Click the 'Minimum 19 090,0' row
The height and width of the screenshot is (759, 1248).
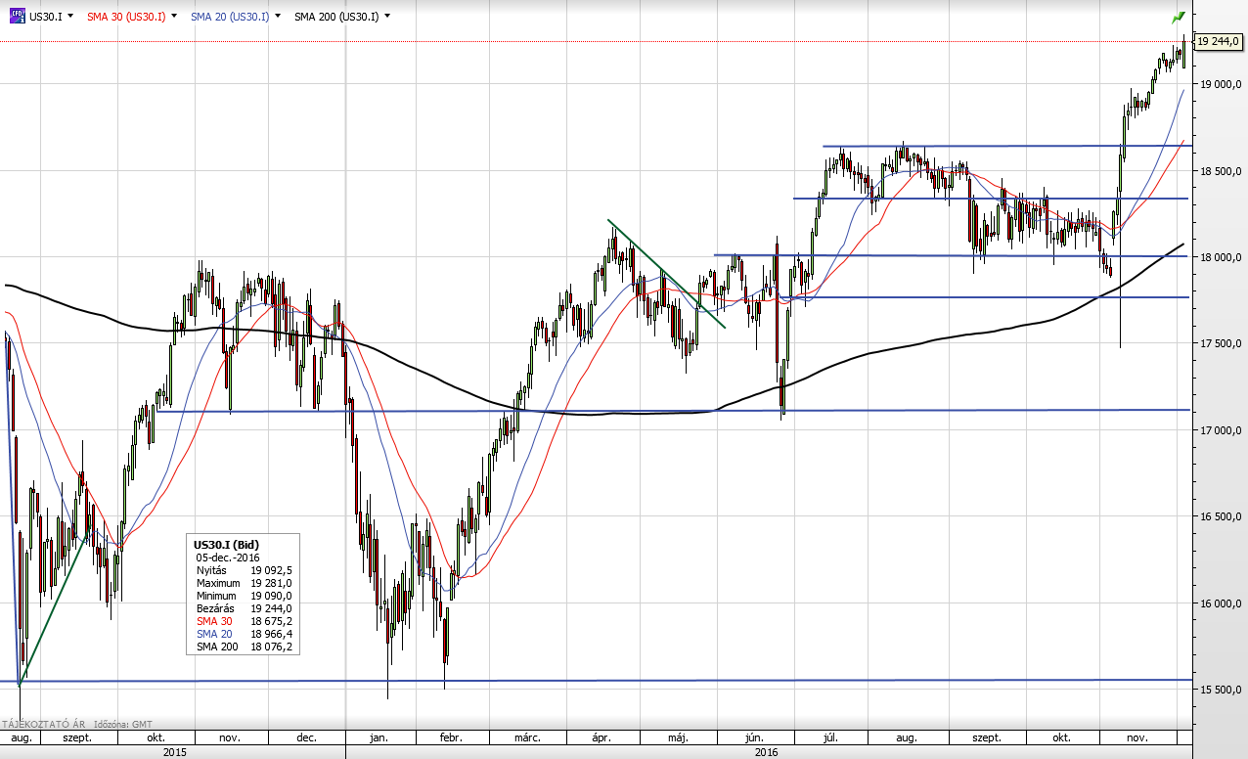[x=244, y=596]
